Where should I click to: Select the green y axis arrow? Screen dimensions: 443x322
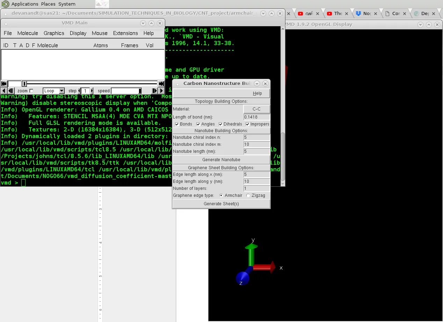(x=251, y=255)
